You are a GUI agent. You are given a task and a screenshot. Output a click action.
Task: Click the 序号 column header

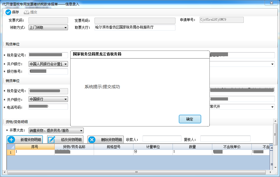pos(35,147)
